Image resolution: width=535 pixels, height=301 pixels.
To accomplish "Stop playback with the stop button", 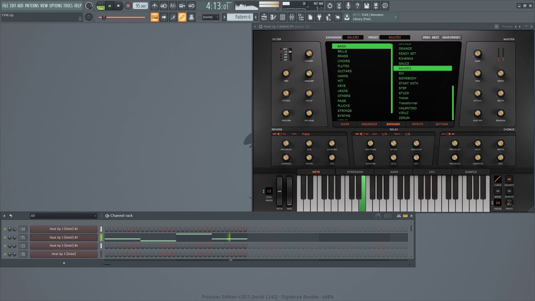I will coord(118,6).
